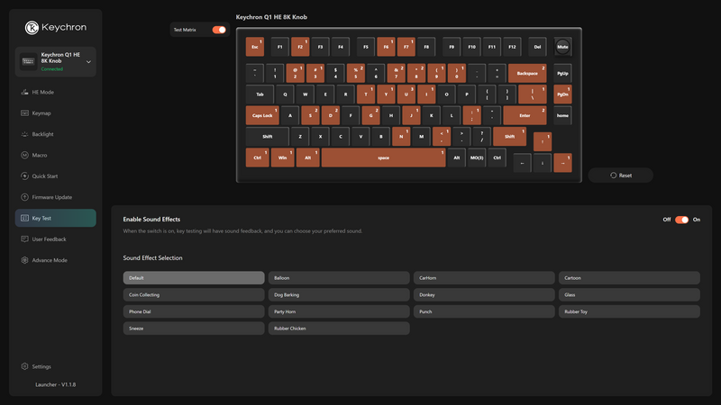
Task: Click the Mute knob on the keyboard
Action: pyautogui.click(x=562, y=47)
